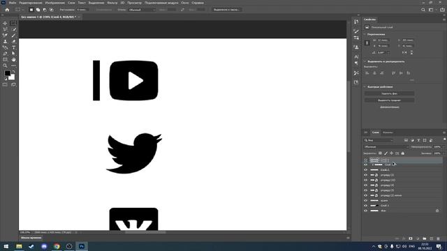Hide the layer ending in копия
Image resolution: width=447 pixels, height=251 pixels.
click(366, 195)
